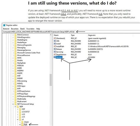Expand the MdmDiagnostics key

click(x=13, y=37)
